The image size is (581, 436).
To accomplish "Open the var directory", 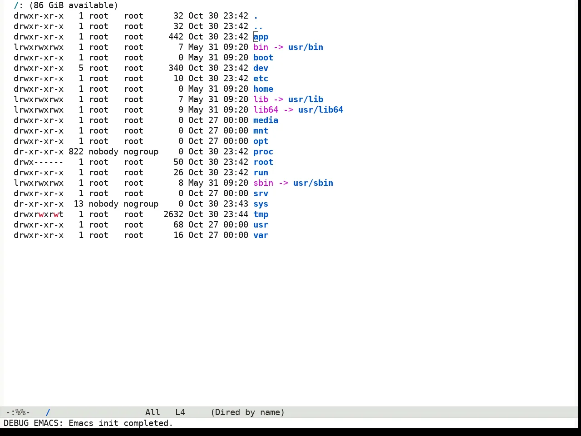I will pyautogui.click(x=261, y=235).
